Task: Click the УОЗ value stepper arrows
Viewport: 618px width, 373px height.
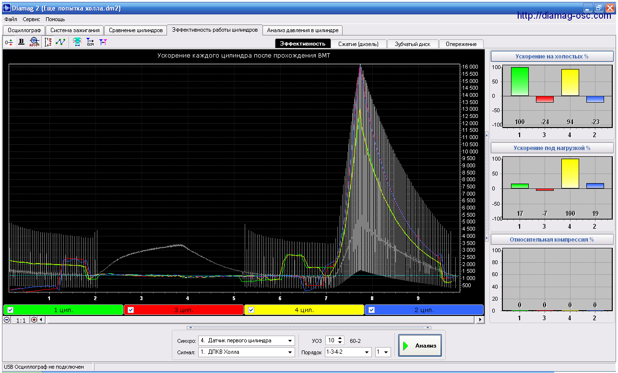Action: (x=340, y=340)
